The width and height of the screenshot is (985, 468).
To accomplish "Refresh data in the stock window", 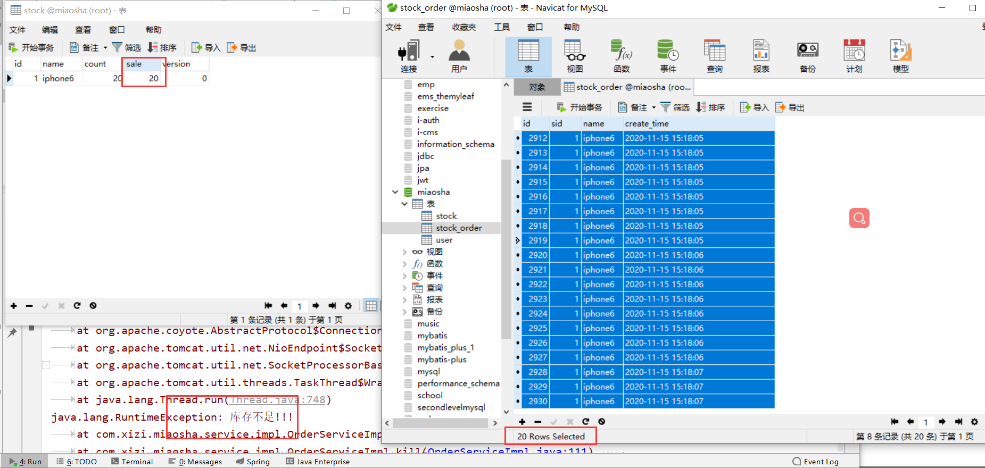I will (77, 306).
